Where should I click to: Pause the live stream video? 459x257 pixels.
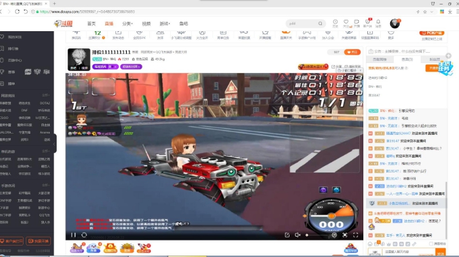73,235
